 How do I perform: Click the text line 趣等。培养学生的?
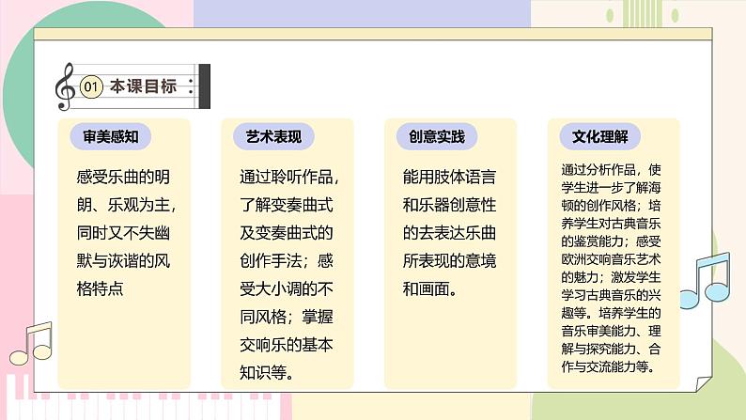(611, 313)
